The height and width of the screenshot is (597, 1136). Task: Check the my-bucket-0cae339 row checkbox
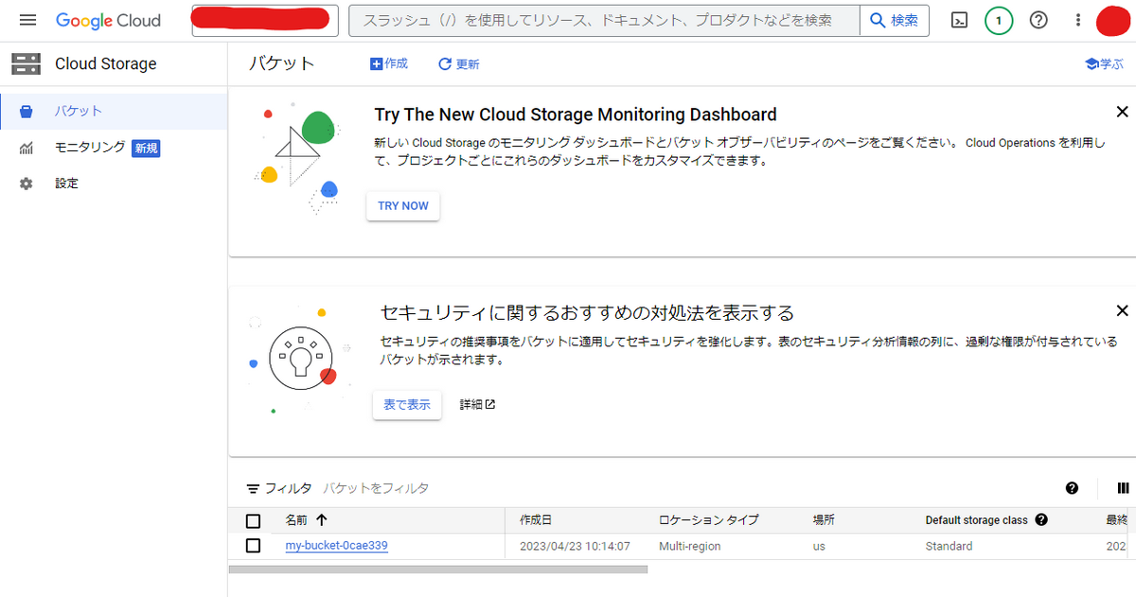pos(253,546)
